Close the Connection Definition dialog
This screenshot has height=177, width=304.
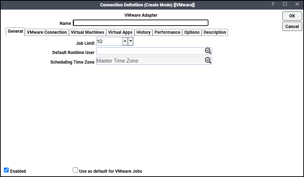(297, 4)
